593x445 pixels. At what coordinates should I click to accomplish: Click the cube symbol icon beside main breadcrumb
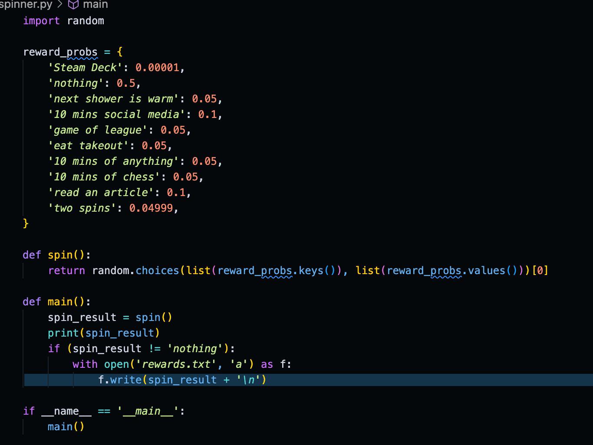pyautogui.click(x=73, y=5)
